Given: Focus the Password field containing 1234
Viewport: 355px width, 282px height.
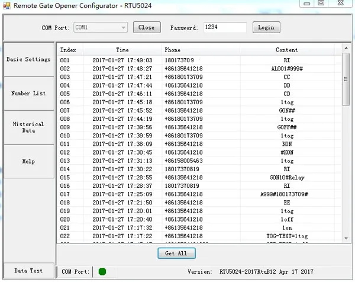Looking at the screenshot, I should tap(225, 27).
